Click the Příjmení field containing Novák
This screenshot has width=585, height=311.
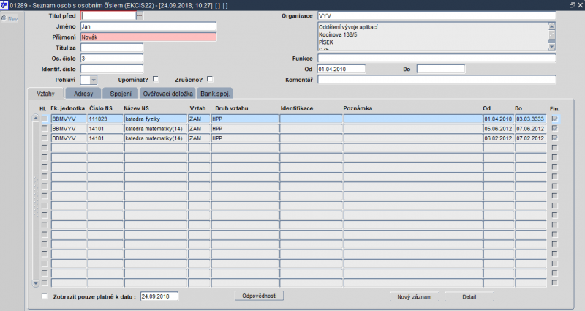tap(148, 37)
